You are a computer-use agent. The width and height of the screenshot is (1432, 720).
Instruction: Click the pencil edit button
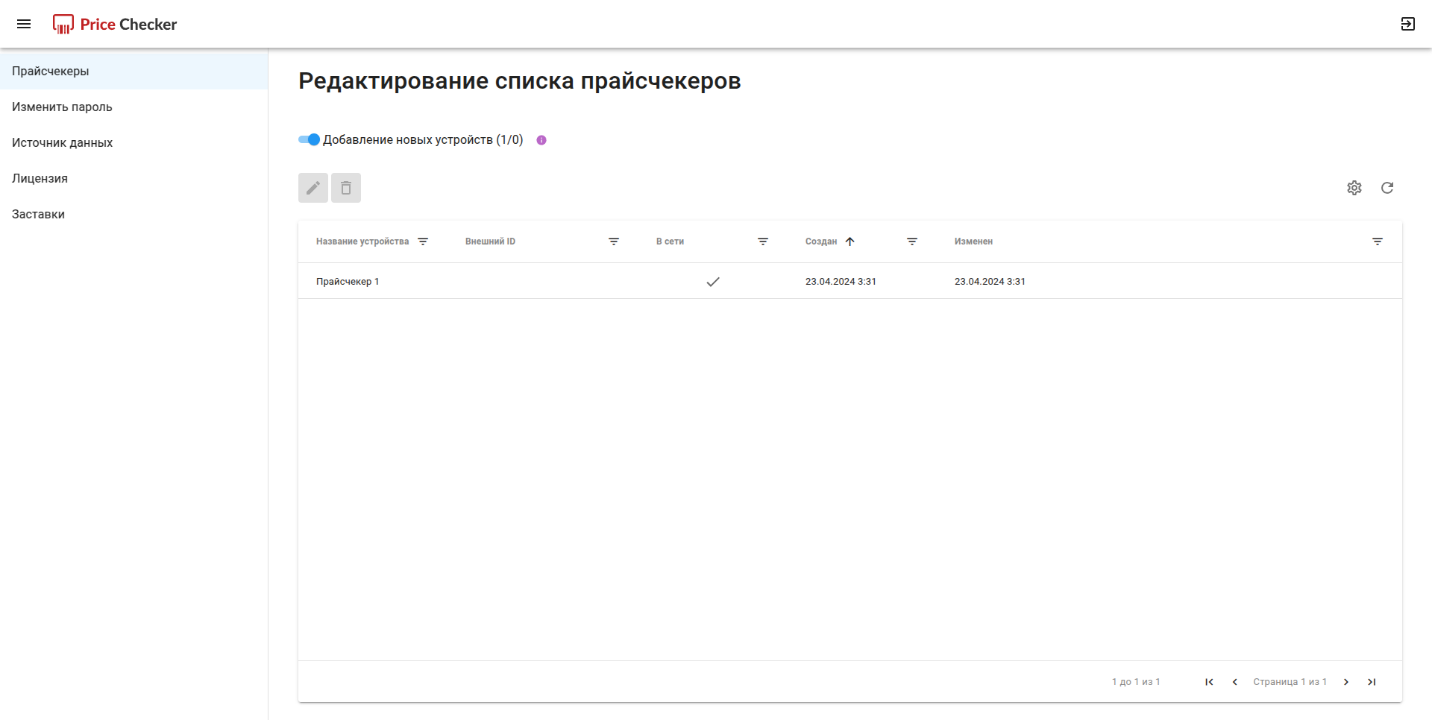click(x=313, y=188)
